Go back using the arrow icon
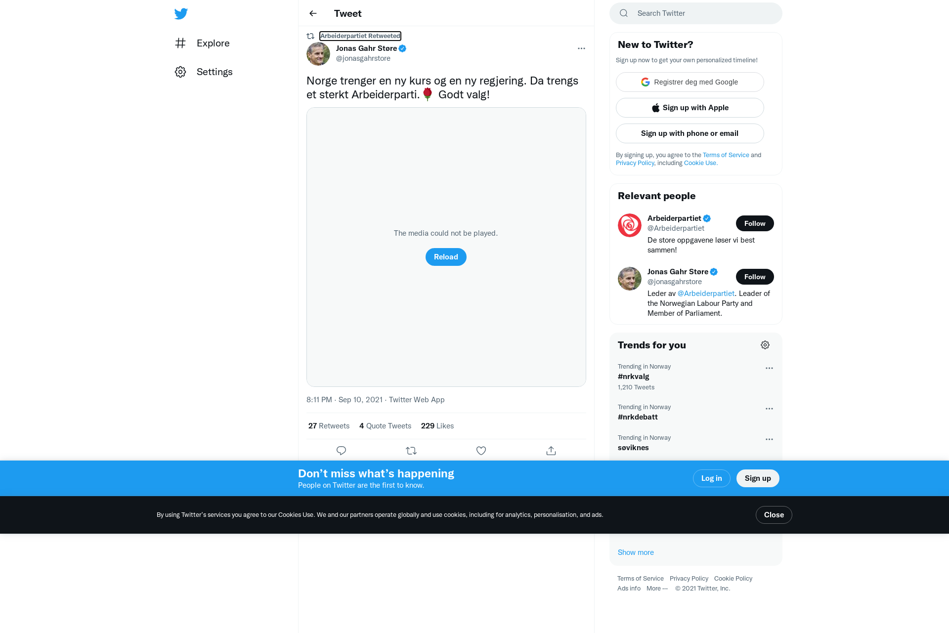 pos(313,13)
